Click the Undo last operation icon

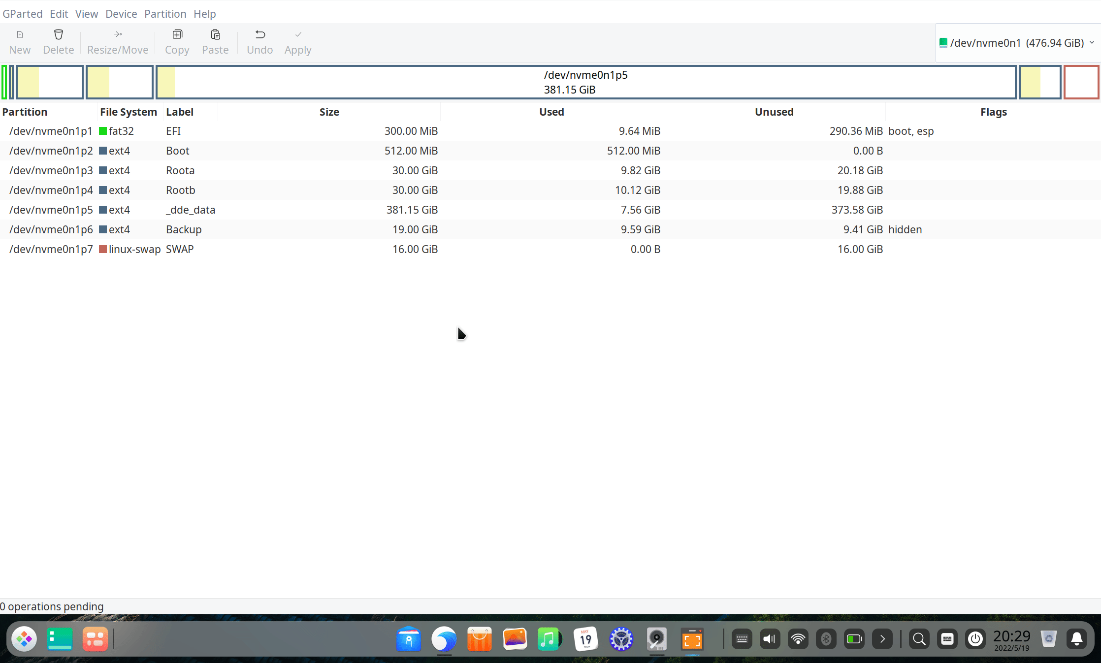(260, 34)
